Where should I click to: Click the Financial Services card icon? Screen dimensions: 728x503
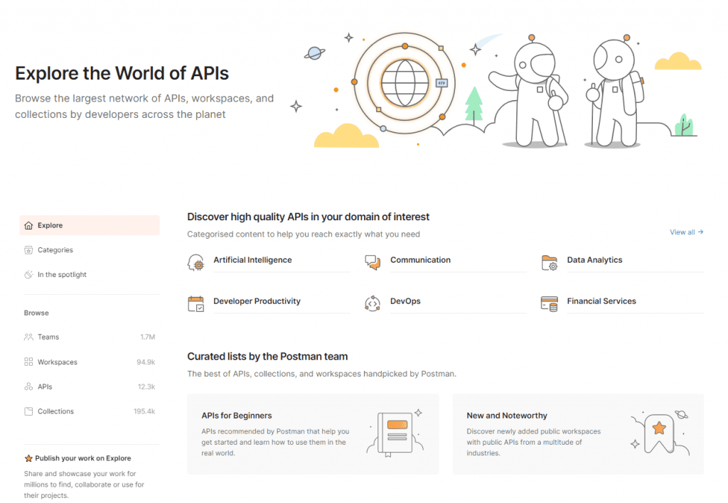550,304
